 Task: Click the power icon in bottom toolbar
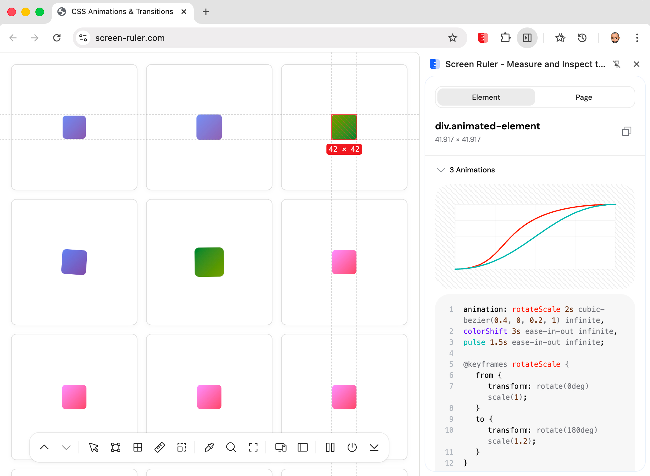pos(352,447)
